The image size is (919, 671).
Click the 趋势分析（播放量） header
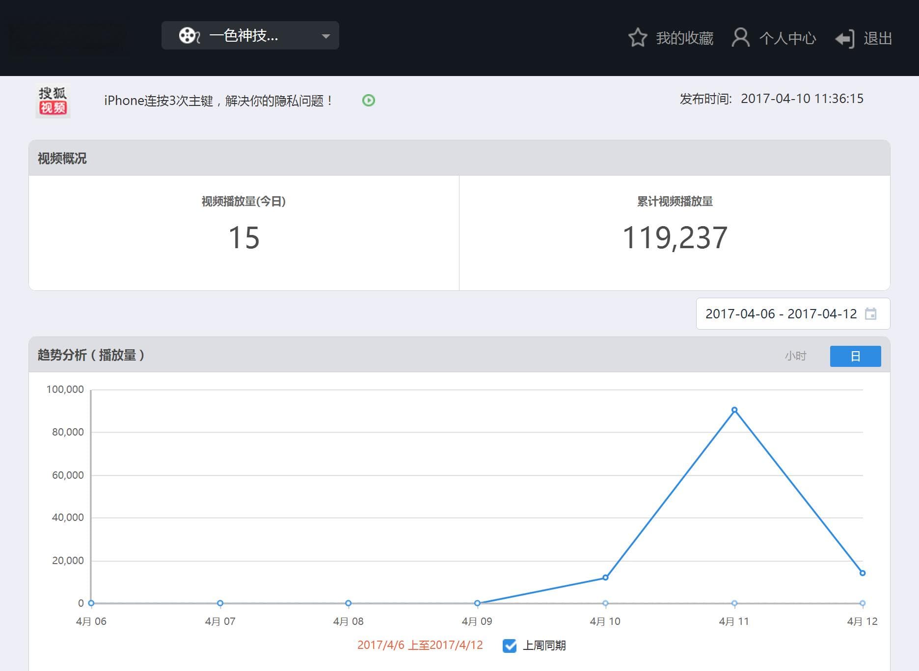[91, 355]
